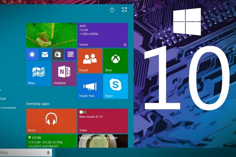Open the Insider Hub tile
This screenshot has width=236, height=157.
pos(90,86)
